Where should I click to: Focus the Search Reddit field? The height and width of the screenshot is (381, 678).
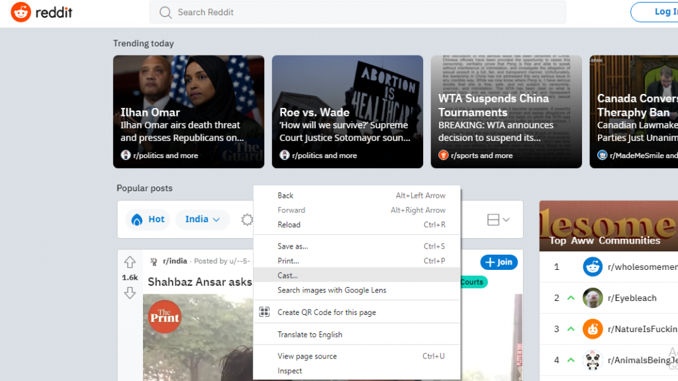coord(358,12)
